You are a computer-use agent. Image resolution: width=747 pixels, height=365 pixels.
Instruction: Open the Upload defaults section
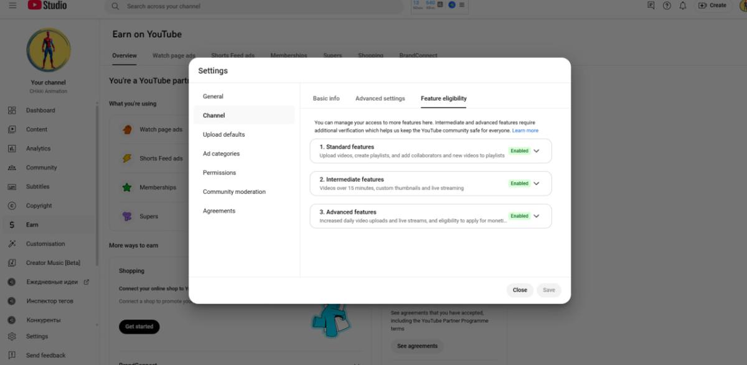[x=244, y=134]
